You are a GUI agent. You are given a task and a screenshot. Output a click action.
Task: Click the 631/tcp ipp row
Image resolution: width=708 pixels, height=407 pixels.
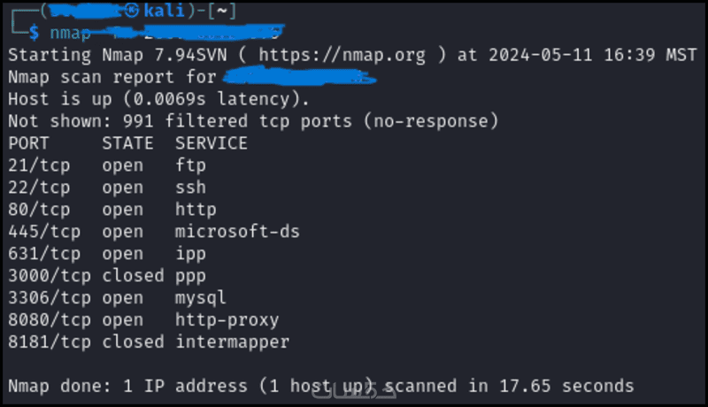click(x=107, y=254)
